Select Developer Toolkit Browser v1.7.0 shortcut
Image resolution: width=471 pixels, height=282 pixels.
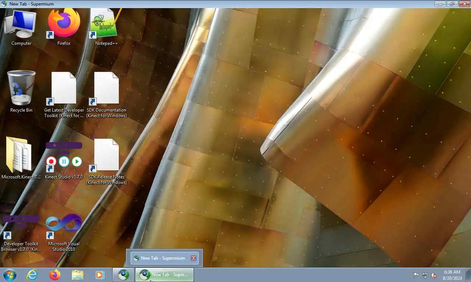coord(21,233)
